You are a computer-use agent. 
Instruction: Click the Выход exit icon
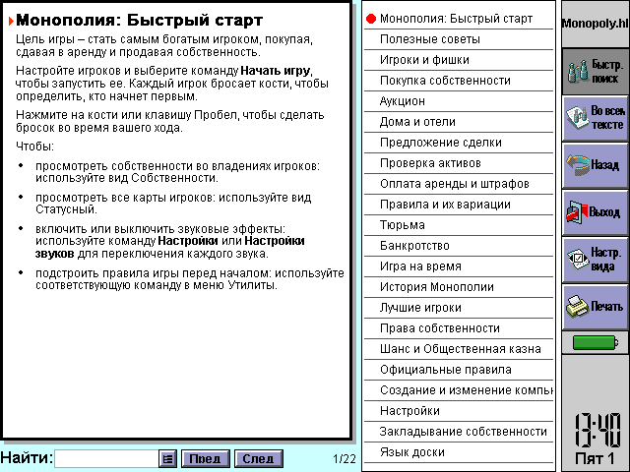(x=595, y=211)
